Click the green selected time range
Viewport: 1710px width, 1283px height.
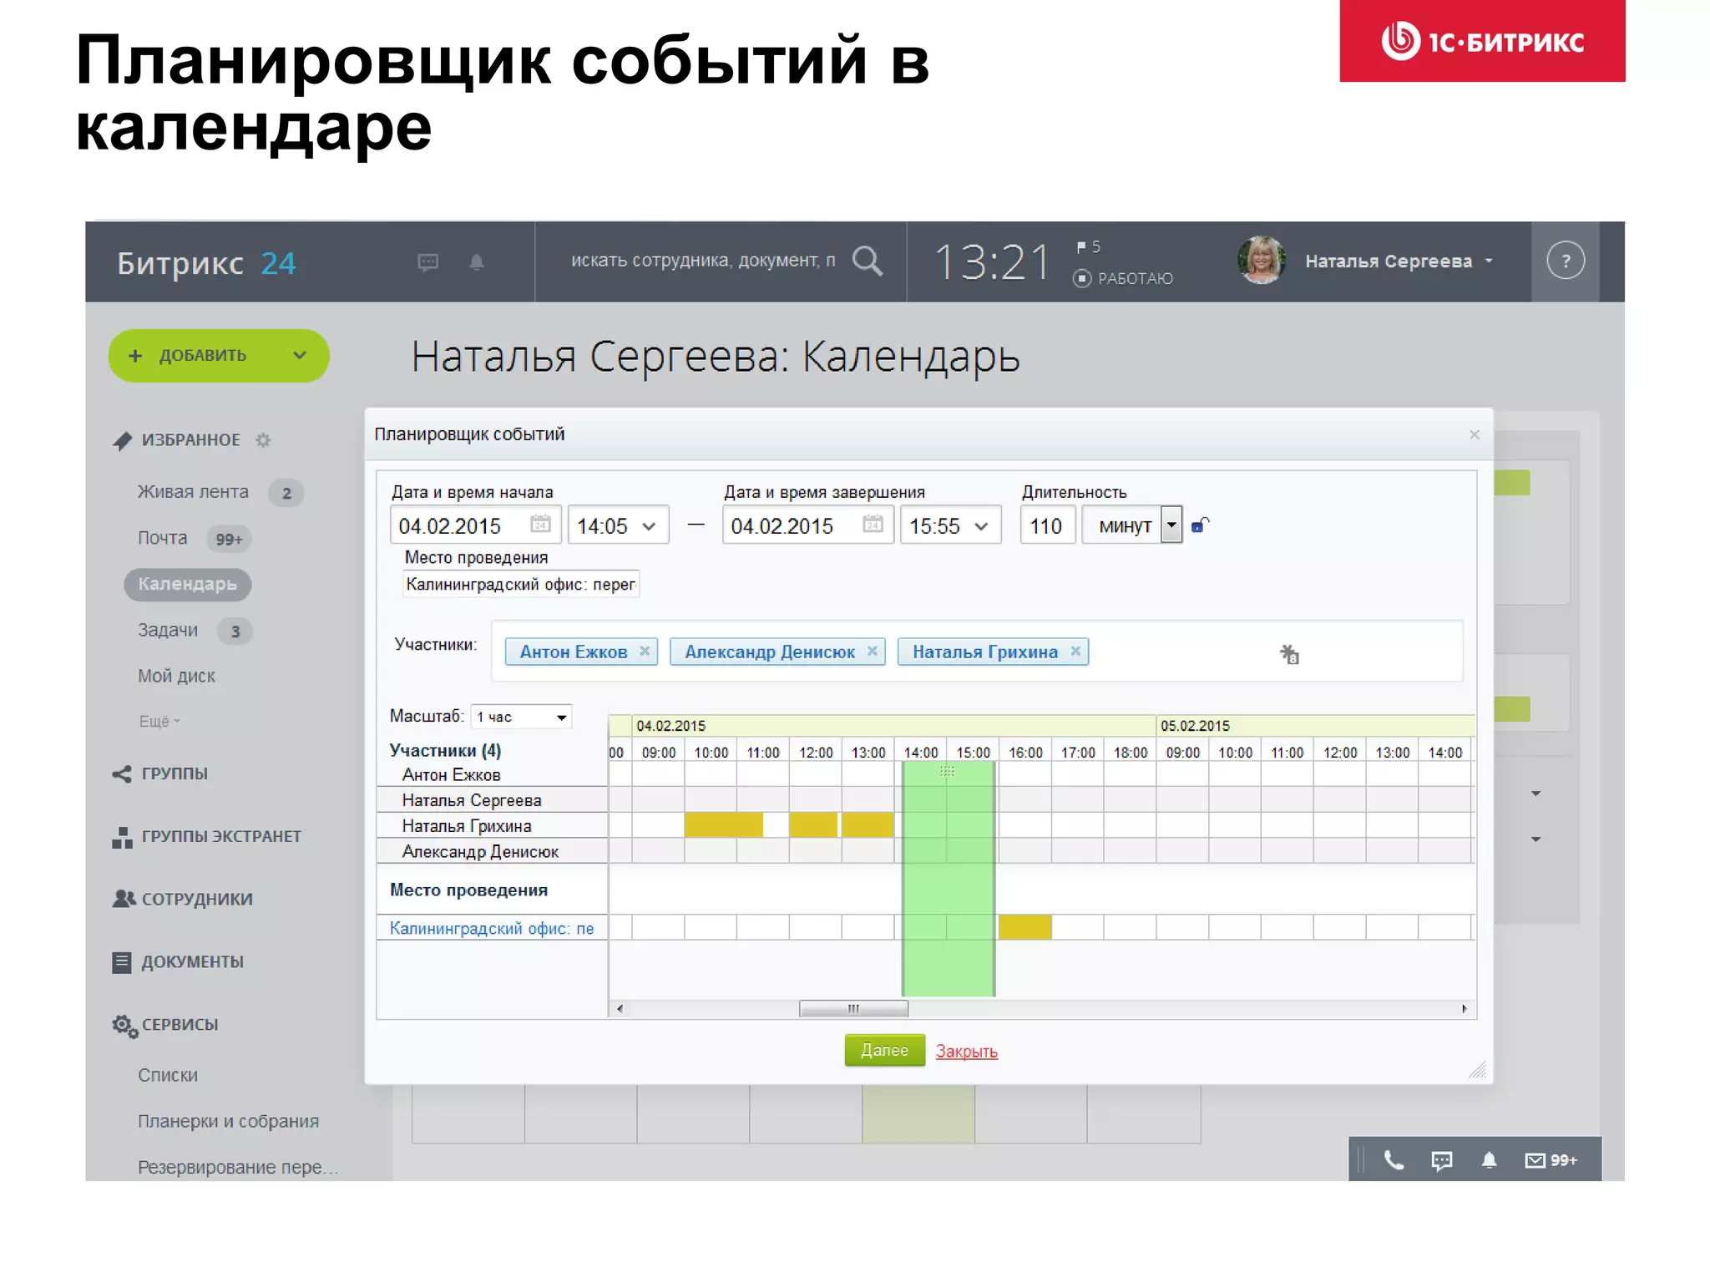949,878
